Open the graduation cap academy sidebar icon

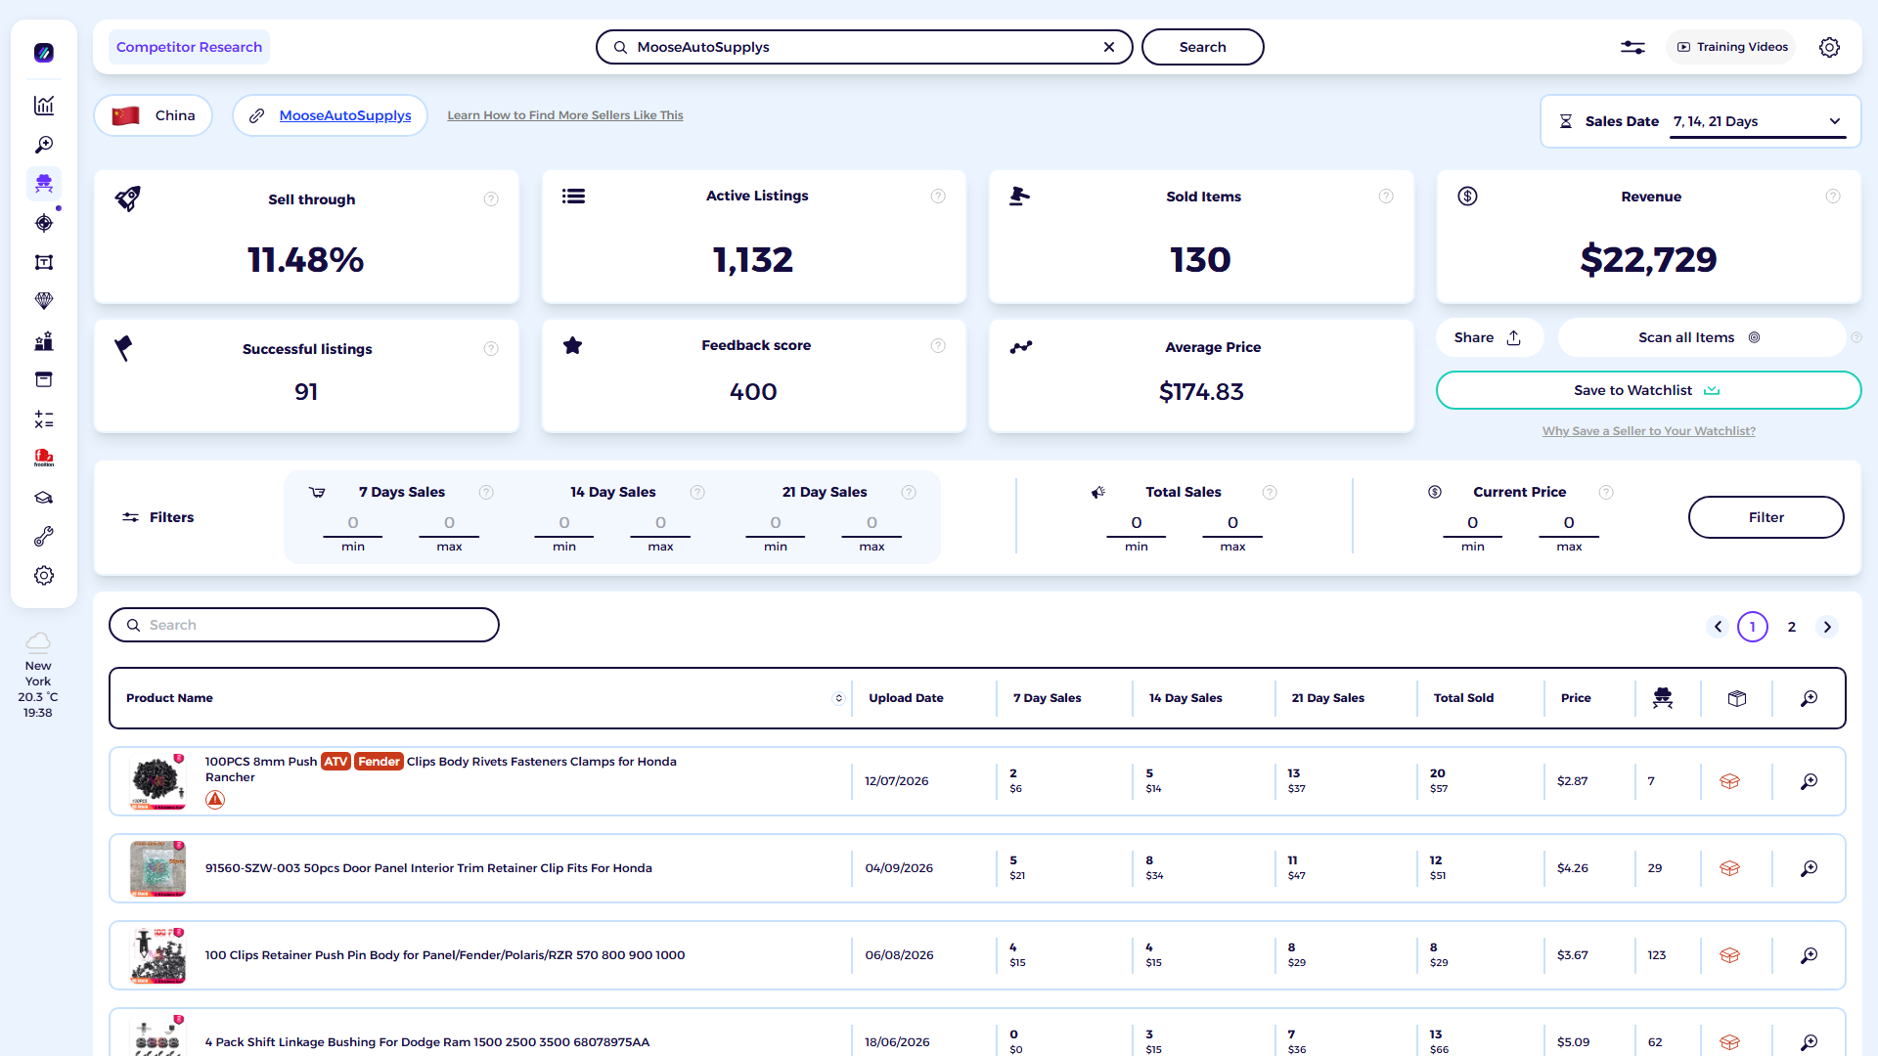pos(44,498)
